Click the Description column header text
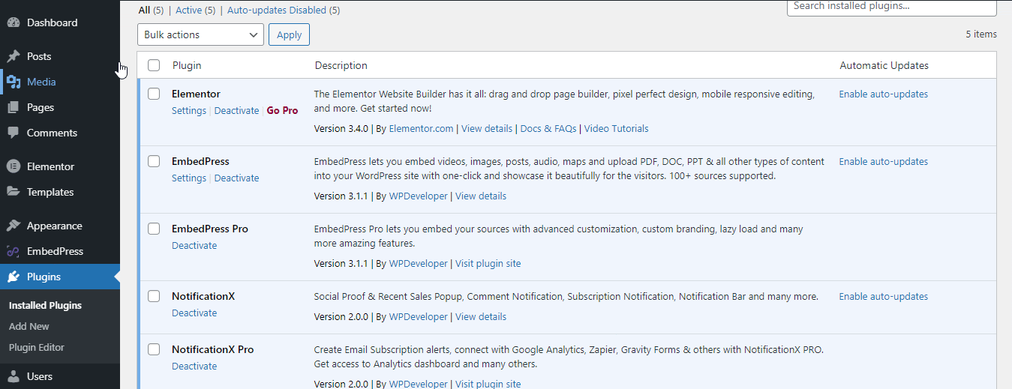 pyautogui.click(x=341, y=65)
